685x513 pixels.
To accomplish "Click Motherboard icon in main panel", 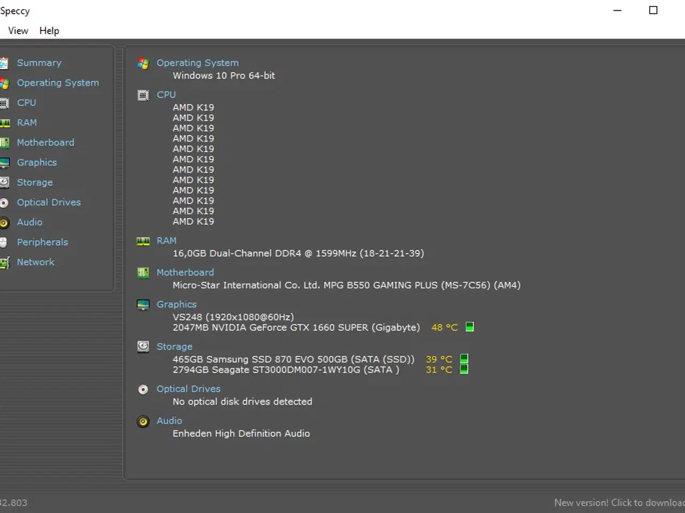I will point(143,273).
